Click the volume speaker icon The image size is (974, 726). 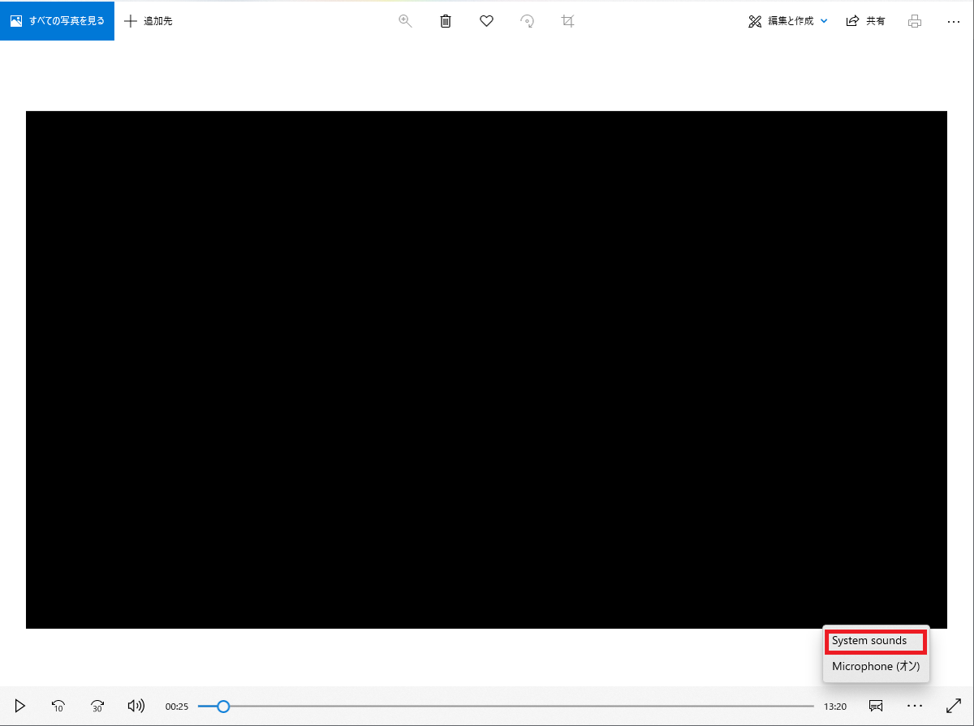136,706
